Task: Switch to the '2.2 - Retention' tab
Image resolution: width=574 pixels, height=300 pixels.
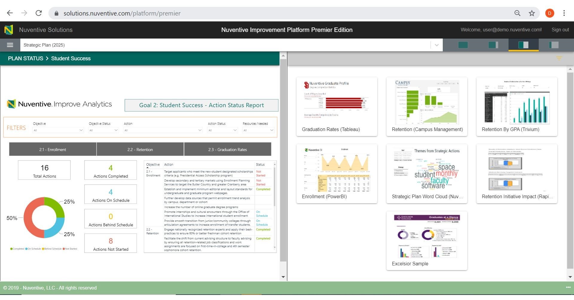Action: (140, 149)
